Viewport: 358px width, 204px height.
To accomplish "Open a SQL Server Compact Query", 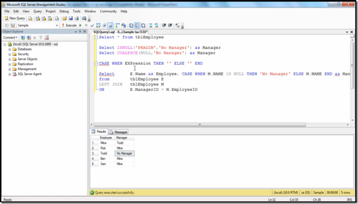I will coord(57,18).
